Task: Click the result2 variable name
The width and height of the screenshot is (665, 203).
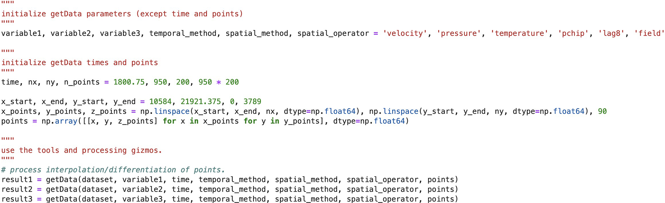Action: click(x=17, y=189)
